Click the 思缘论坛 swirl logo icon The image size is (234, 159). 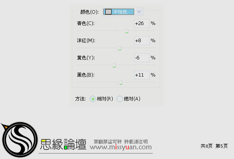pos(19,139)
